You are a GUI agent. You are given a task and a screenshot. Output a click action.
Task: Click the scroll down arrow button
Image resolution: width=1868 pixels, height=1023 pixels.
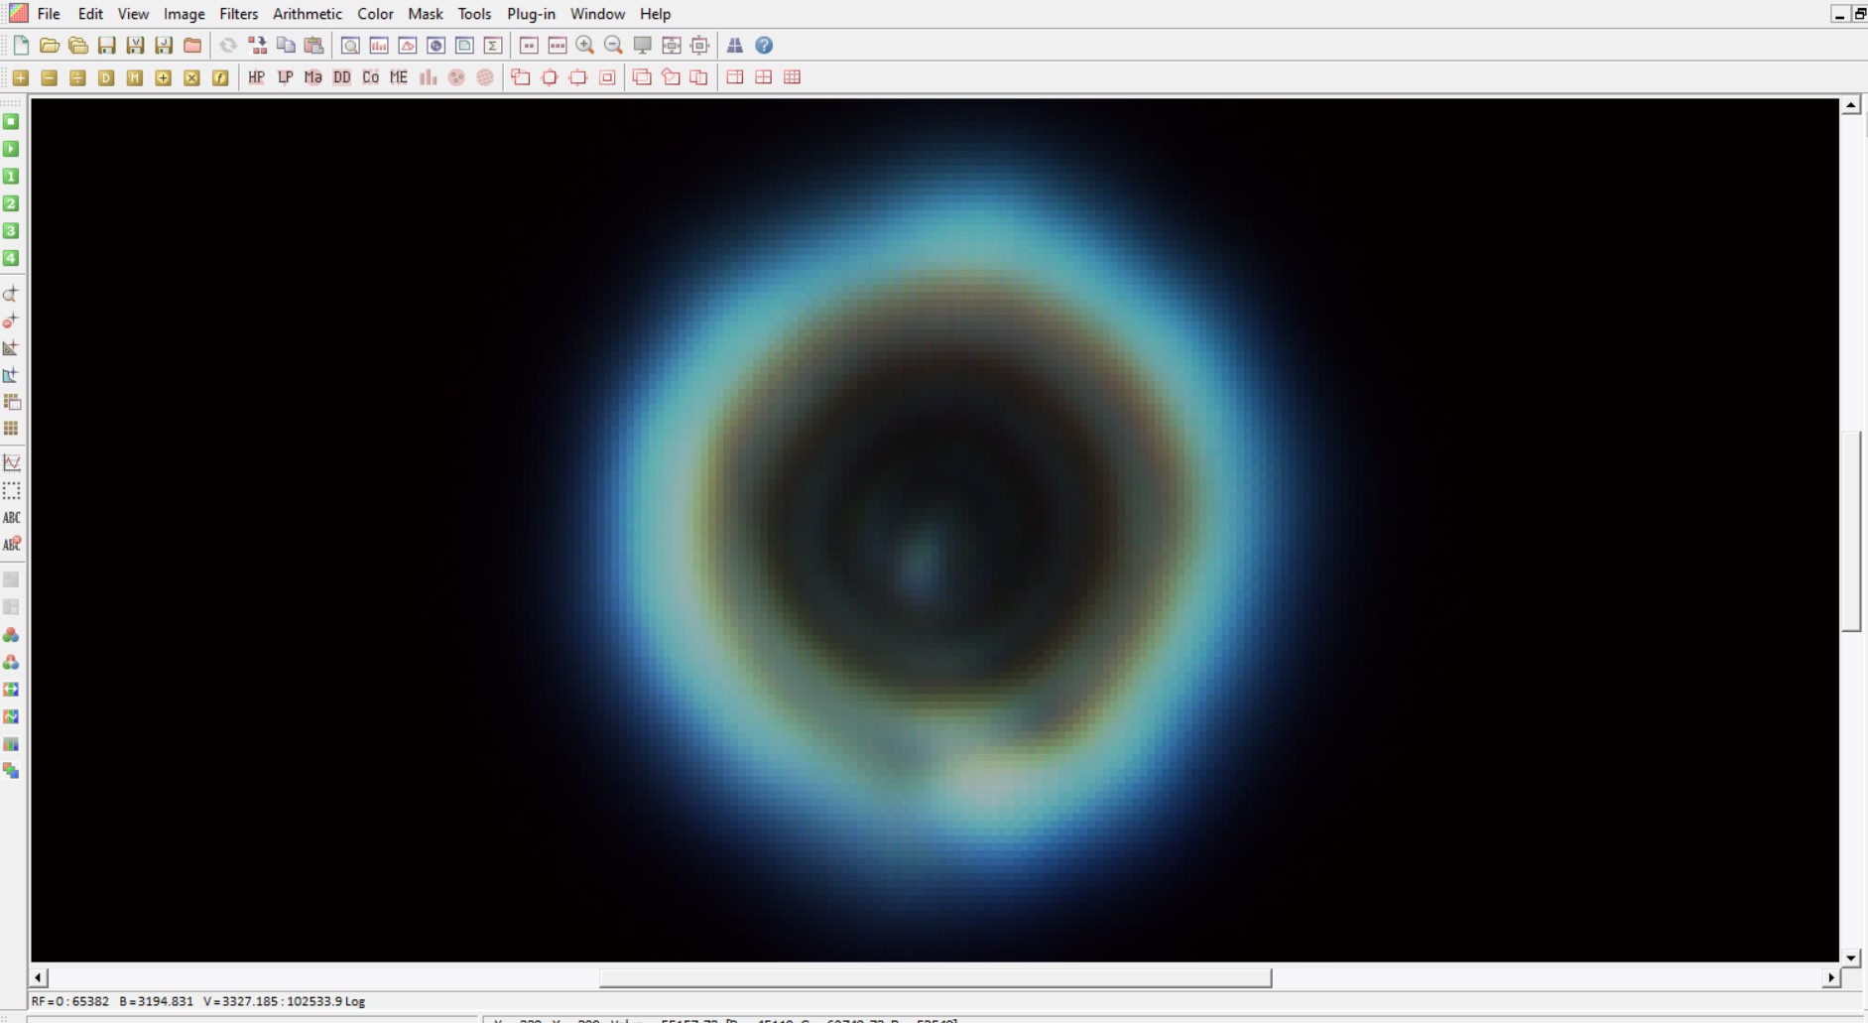[x=1851, y=958]
